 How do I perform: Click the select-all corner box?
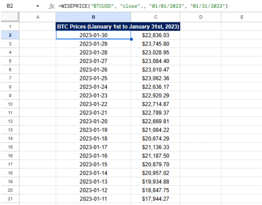click(x=9, y=17)
